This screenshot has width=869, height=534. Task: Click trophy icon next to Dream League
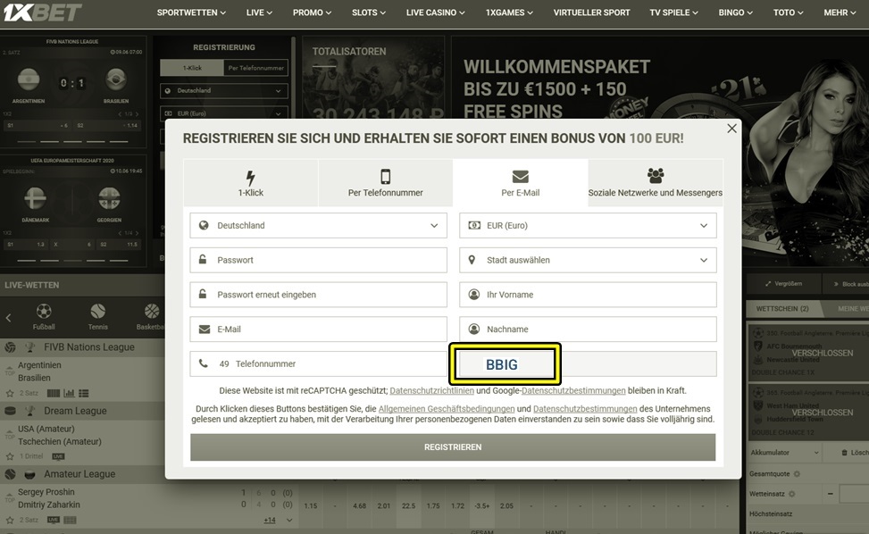(x=30, y=411)
